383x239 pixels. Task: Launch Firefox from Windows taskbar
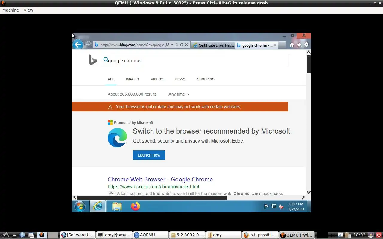(x=136, y=206)
